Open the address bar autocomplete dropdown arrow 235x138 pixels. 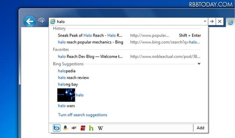coord(205,21)
